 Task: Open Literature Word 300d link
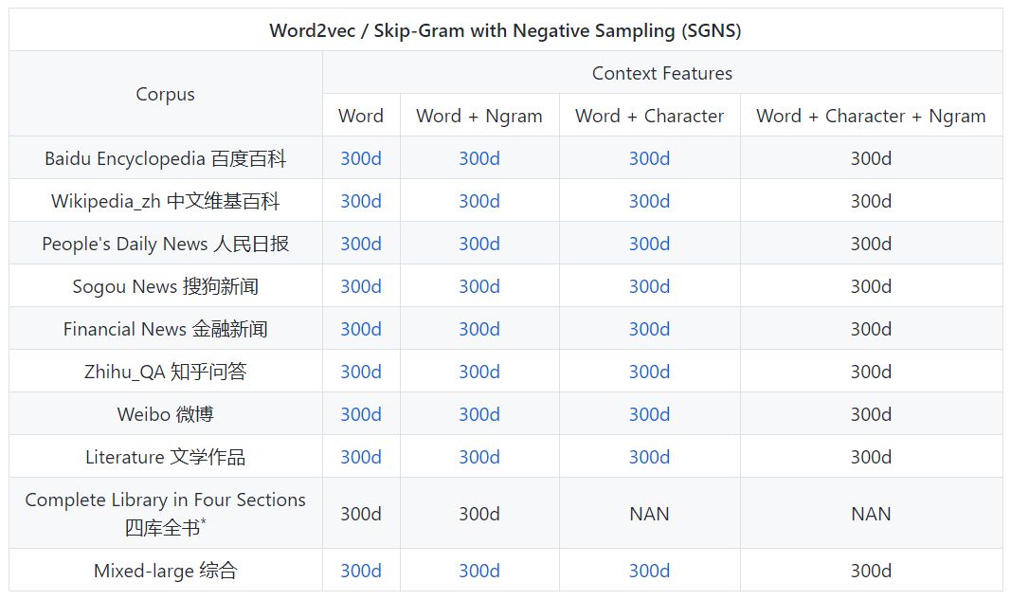coord(361,456)
